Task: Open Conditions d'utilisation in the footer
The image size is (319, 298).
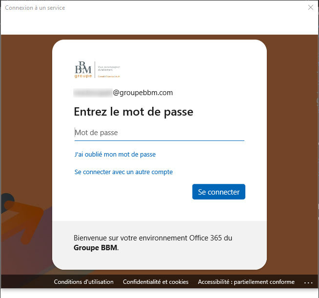Action: point(83,282)
